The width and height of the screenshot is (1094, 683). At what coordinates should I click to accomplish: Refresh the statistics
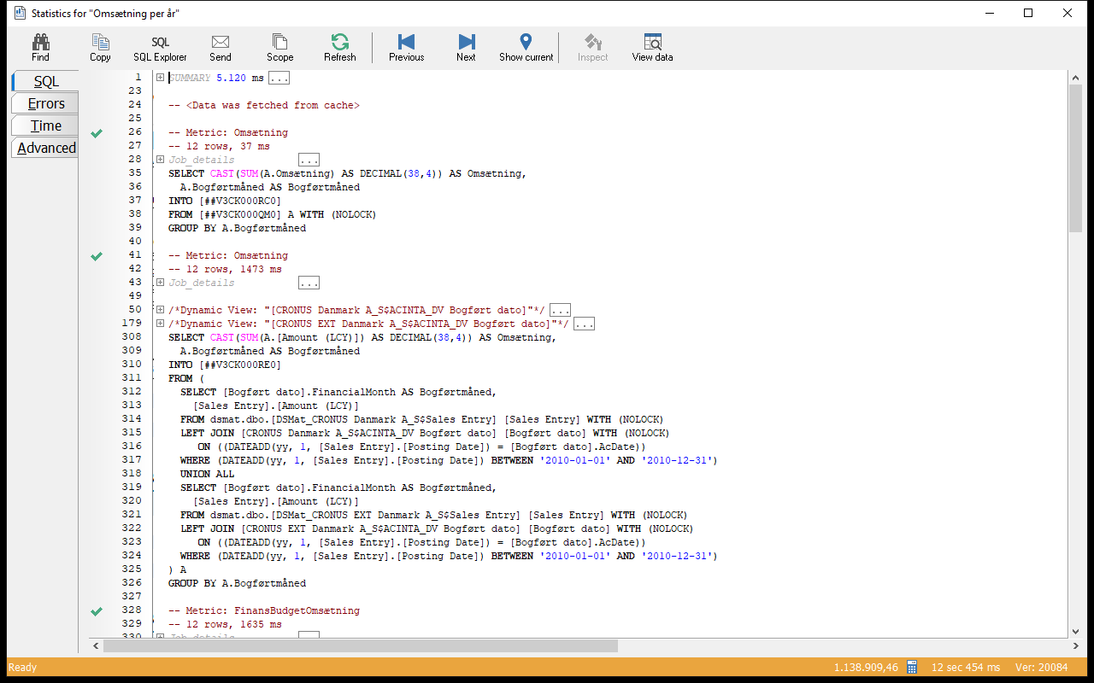tap(339, 48)
